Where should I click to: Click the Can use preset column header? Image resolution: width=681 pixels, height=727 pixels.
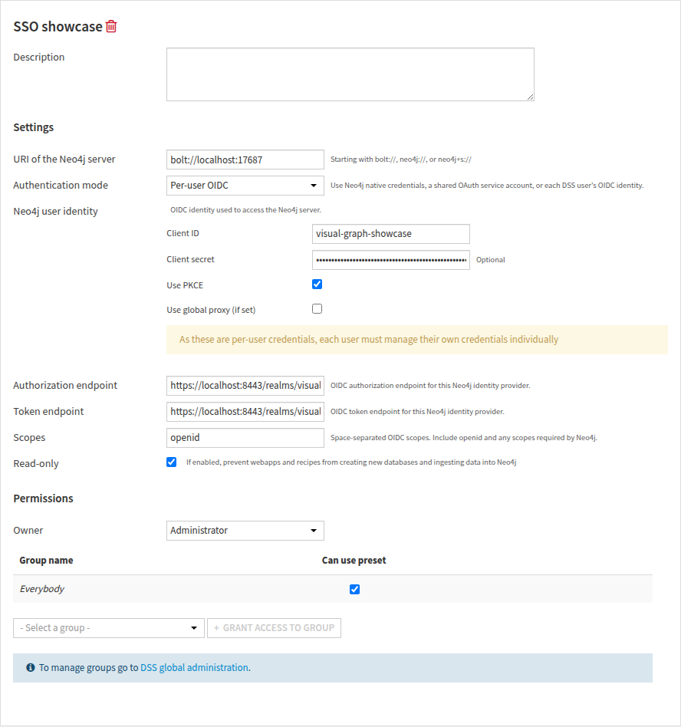pyautogui.click(x=354, y=560)
